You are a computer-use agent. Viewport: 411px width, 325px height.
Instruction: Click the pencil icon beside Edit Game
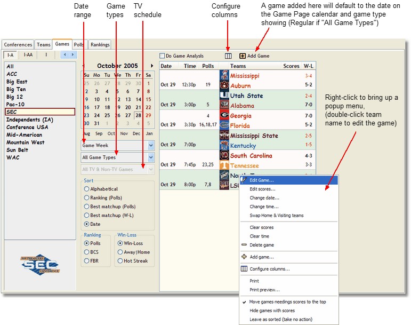244,180
